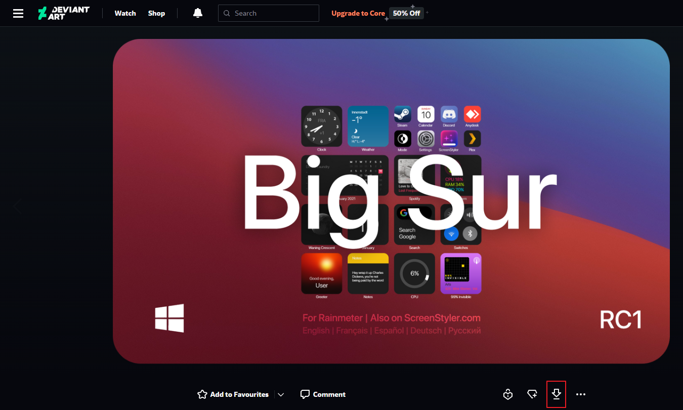Expand the favourites collection dropdown chevron

point(281,394)
